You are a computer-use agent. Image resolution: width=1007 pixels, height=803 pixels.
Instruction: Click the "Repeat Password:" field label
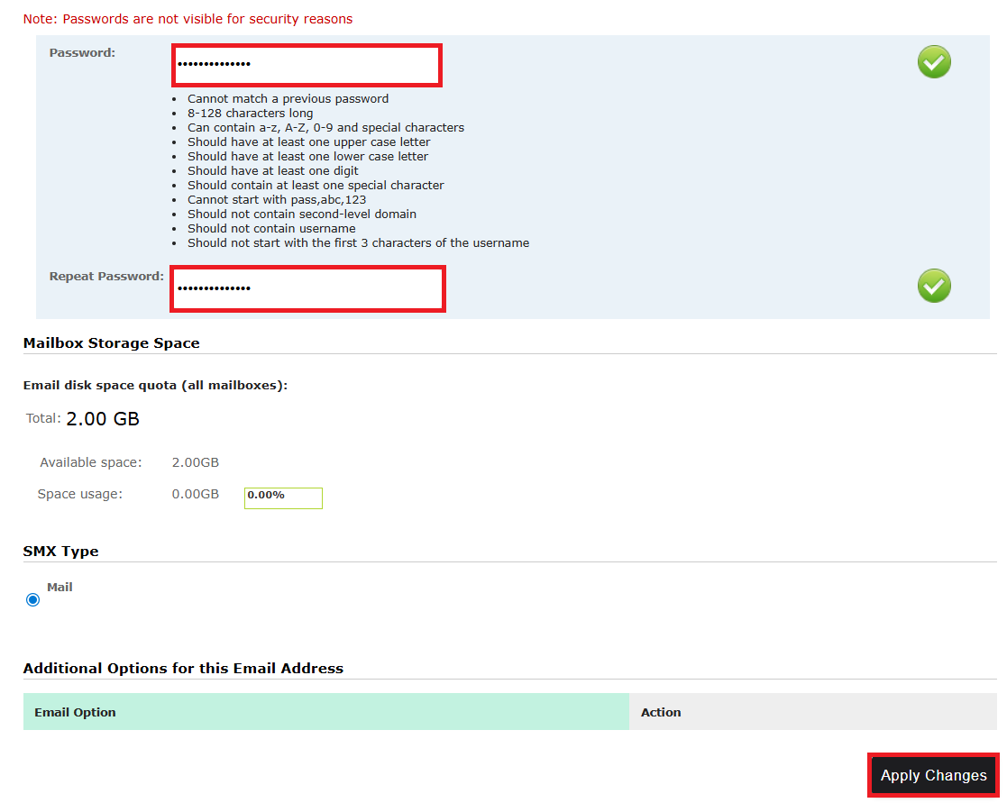coord(106,277)
